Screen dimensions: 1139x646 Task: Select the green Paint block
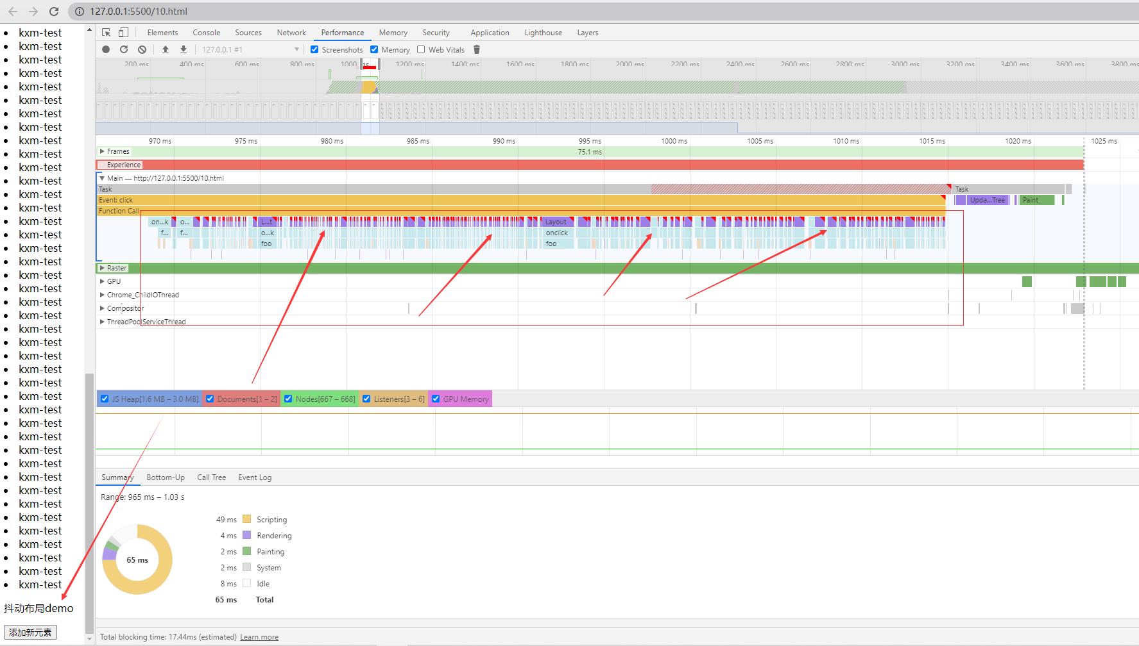1037,200
